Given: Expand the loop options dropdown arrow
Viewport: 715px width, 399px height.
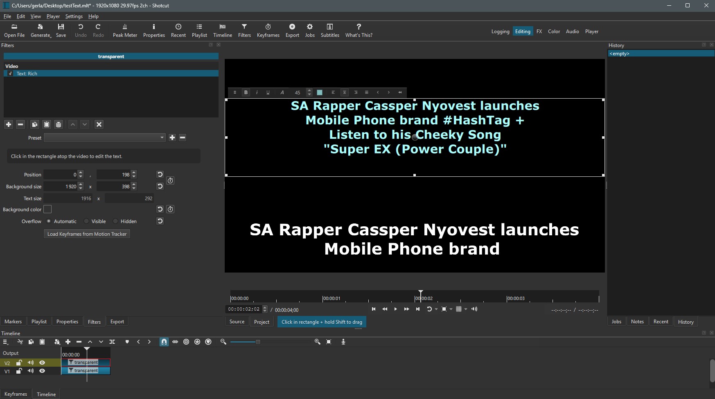Looking at the screenshot, I should pyautogui.click(x=436, y=309).
